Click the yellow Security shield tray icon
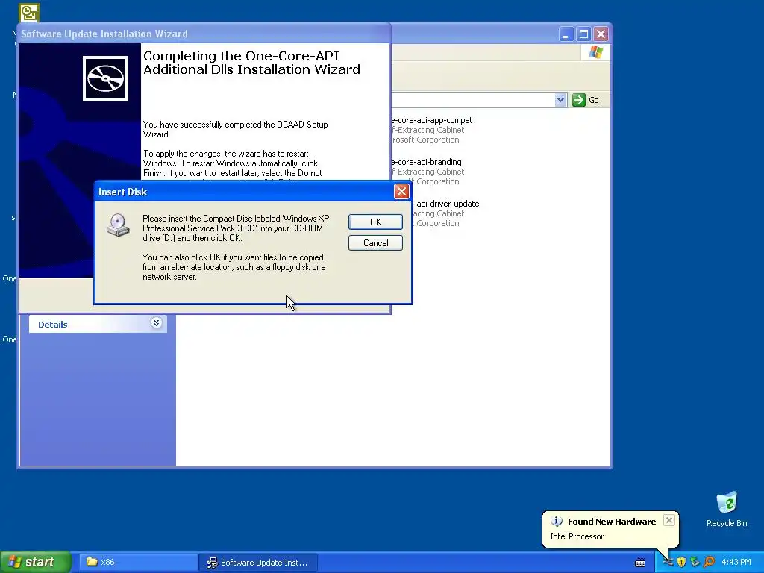Screen dimensions: 764x573 click(x=681, y=563)
